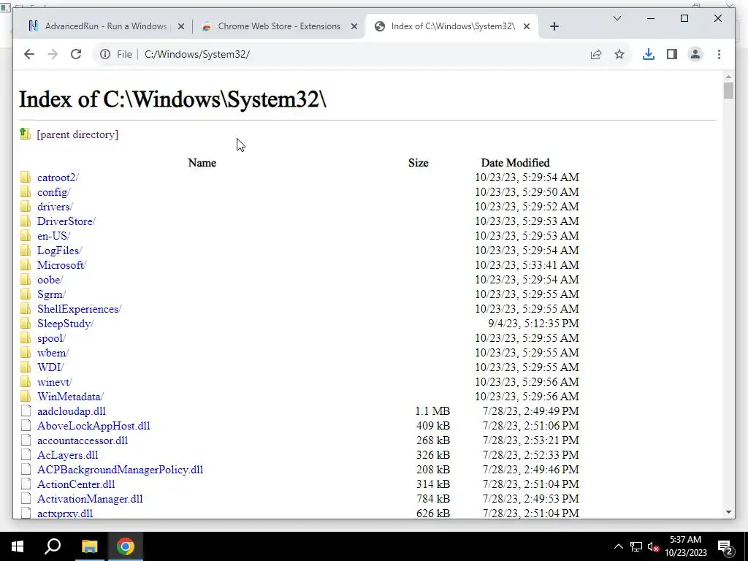Image resolution: width=748 pixels, height=561 pixels.
Task: Select the Index of C:\Windows\System32 tab
Action: pos(451,26)
